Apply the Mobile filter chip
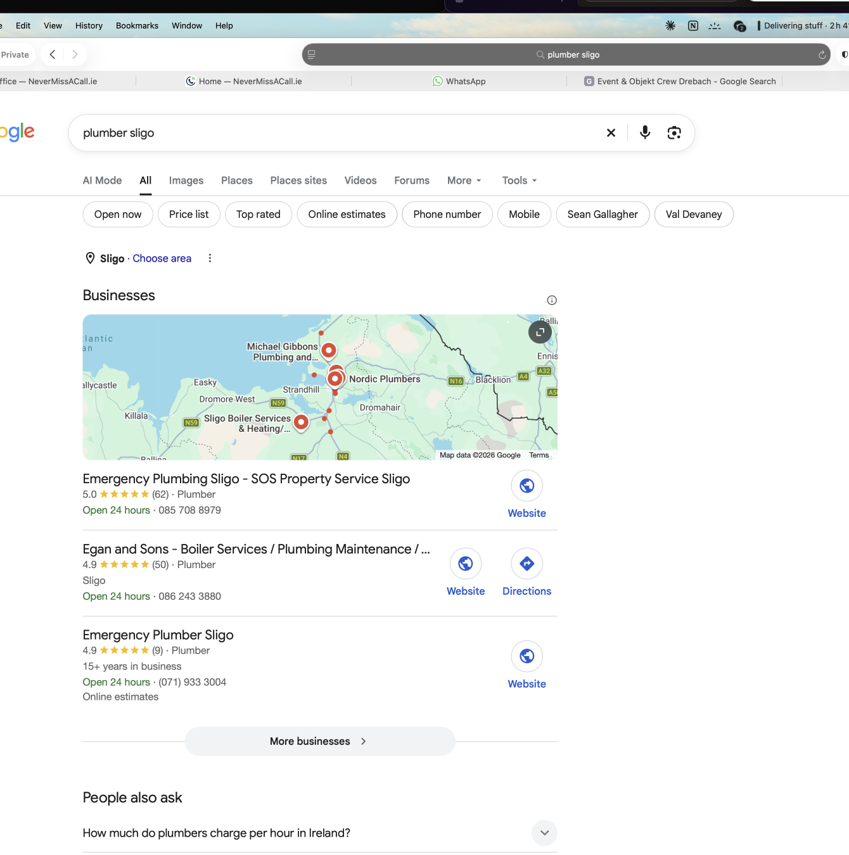 525,215
